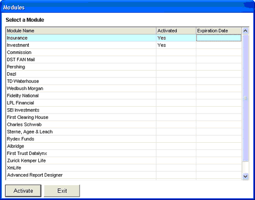Click the Expiration Date column header
255x200 pixels.
click(219, 31)
